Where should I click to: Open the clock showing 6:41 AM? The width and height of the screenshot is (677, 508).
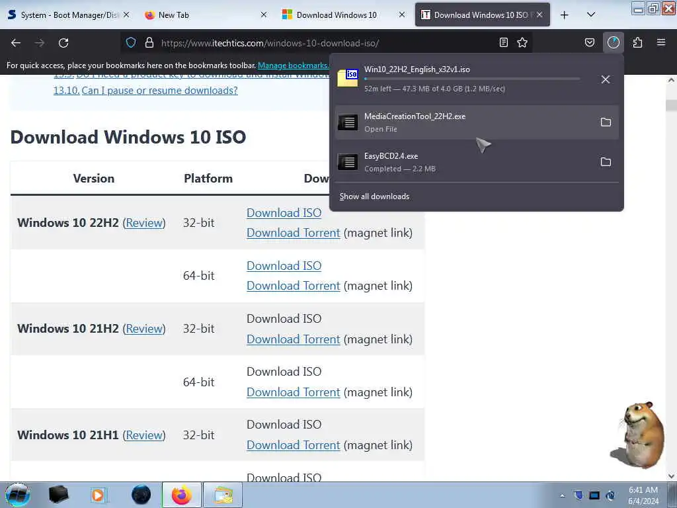pos(643,495)
